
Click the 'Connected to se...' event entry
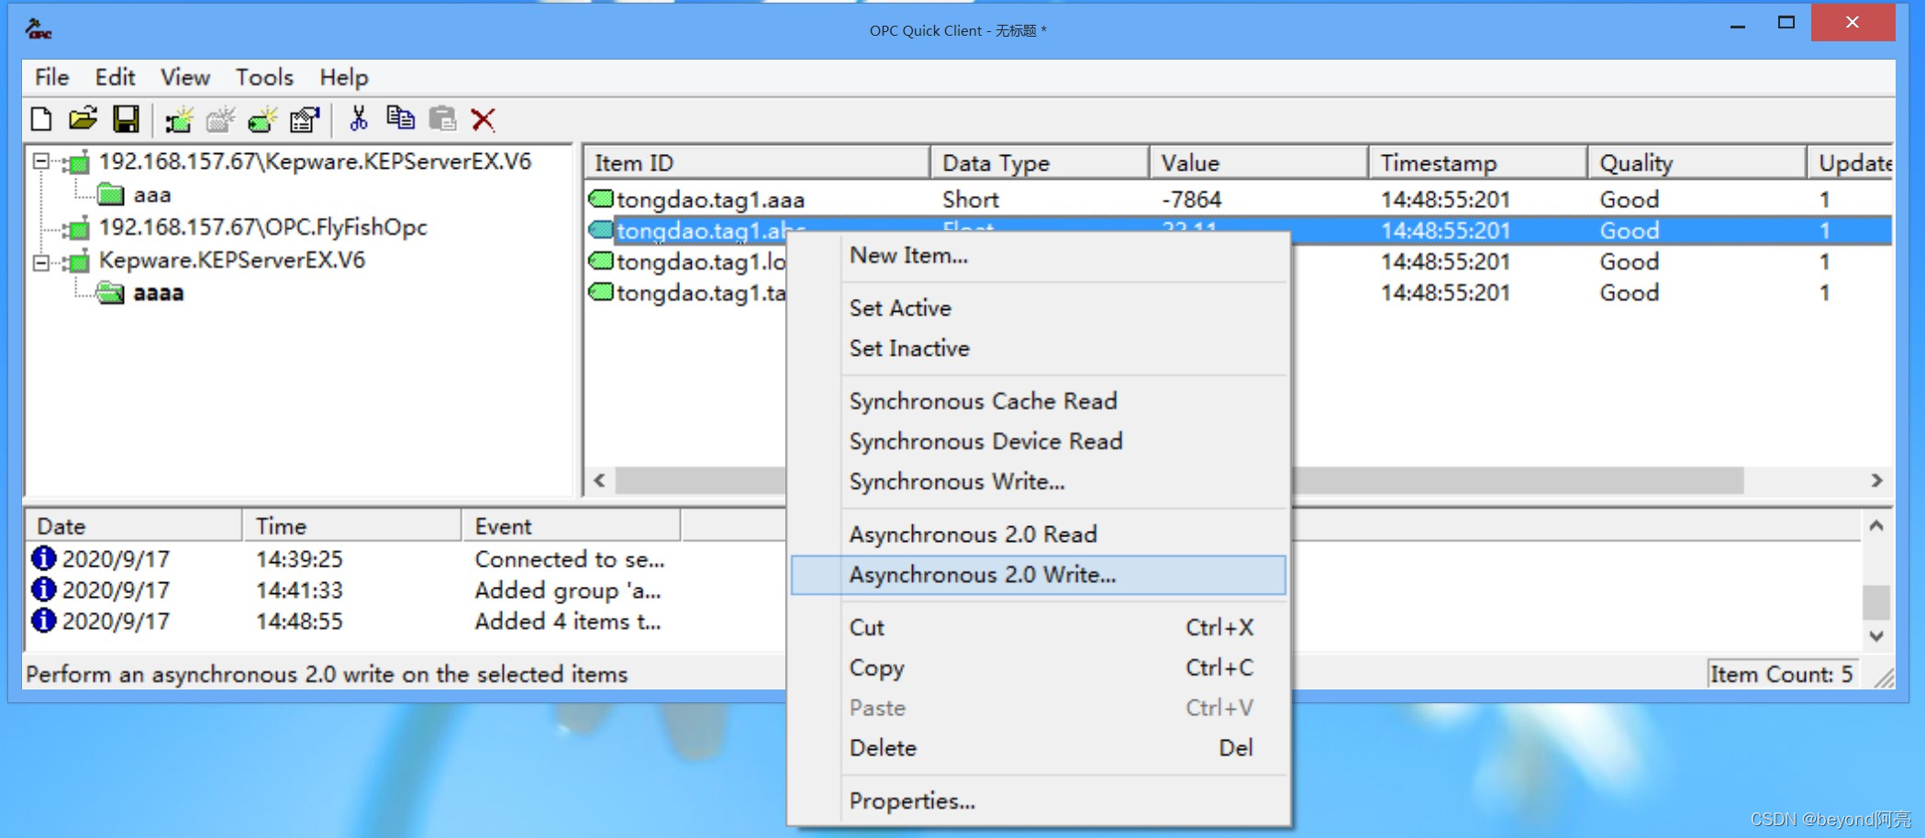570,559
